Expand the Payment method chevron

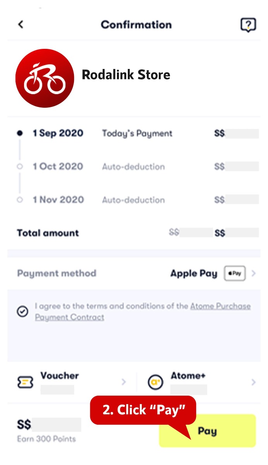pyautogui.click(x=254, y=274)
